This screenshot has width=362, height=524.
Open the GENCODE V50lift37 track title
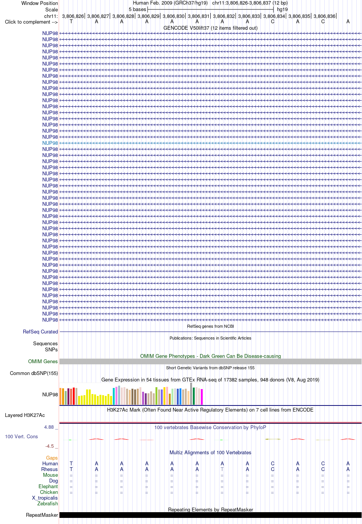(x=210, y=28)
